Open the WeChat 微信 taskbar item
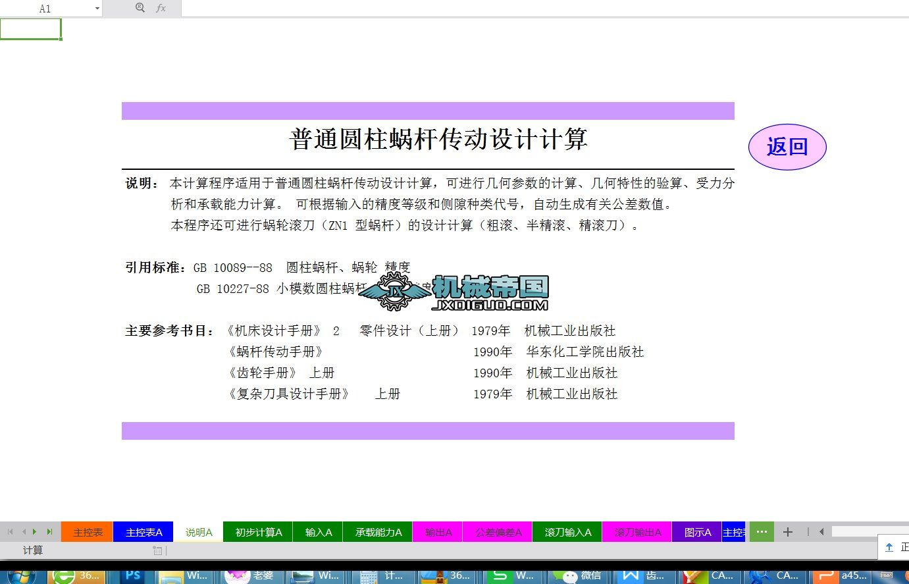909x584 pixels. 578,576
